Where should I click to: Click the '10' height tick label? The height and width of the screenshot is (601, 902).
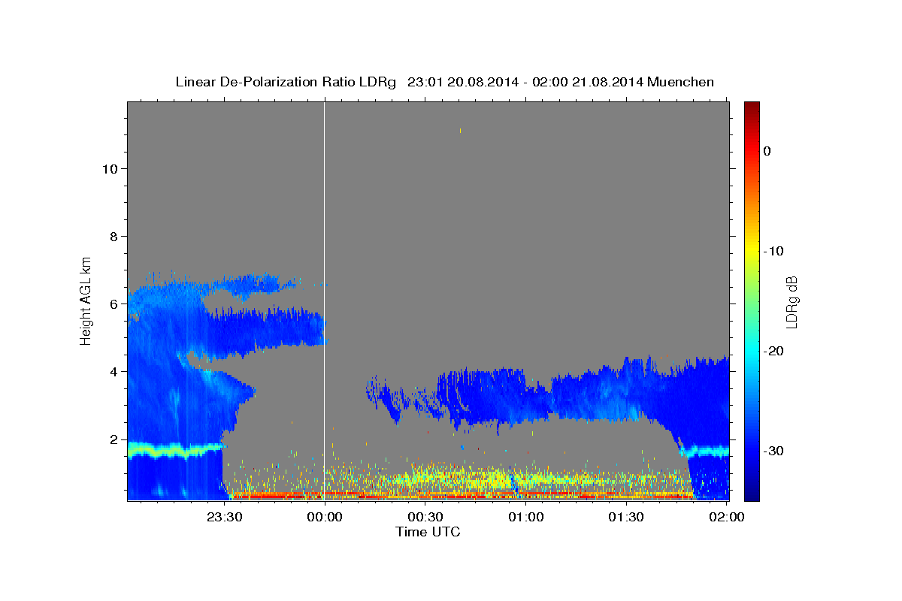pos(109,168)
